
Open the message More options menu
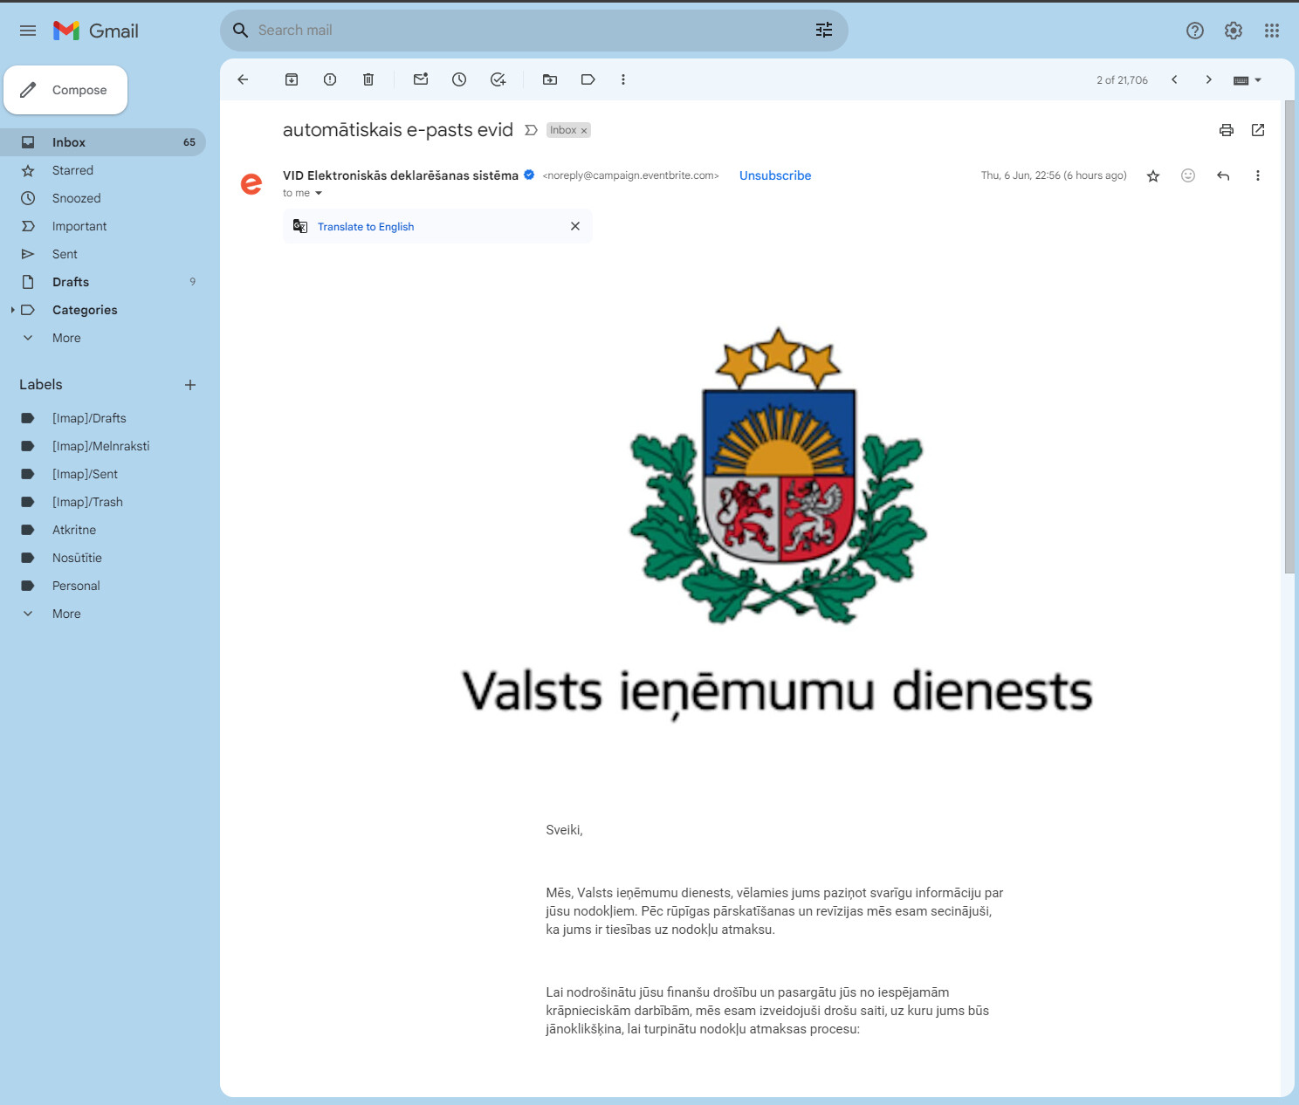1258,175
